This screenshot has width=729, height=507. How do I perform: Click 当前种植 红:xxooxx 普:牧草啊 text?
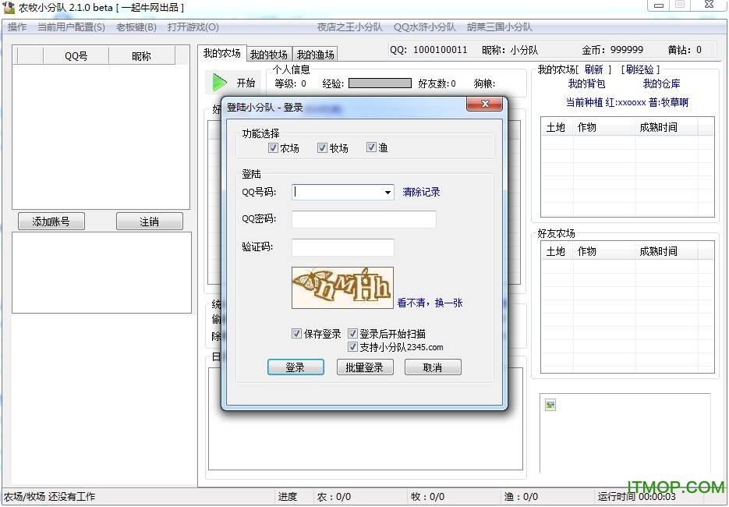627,102
